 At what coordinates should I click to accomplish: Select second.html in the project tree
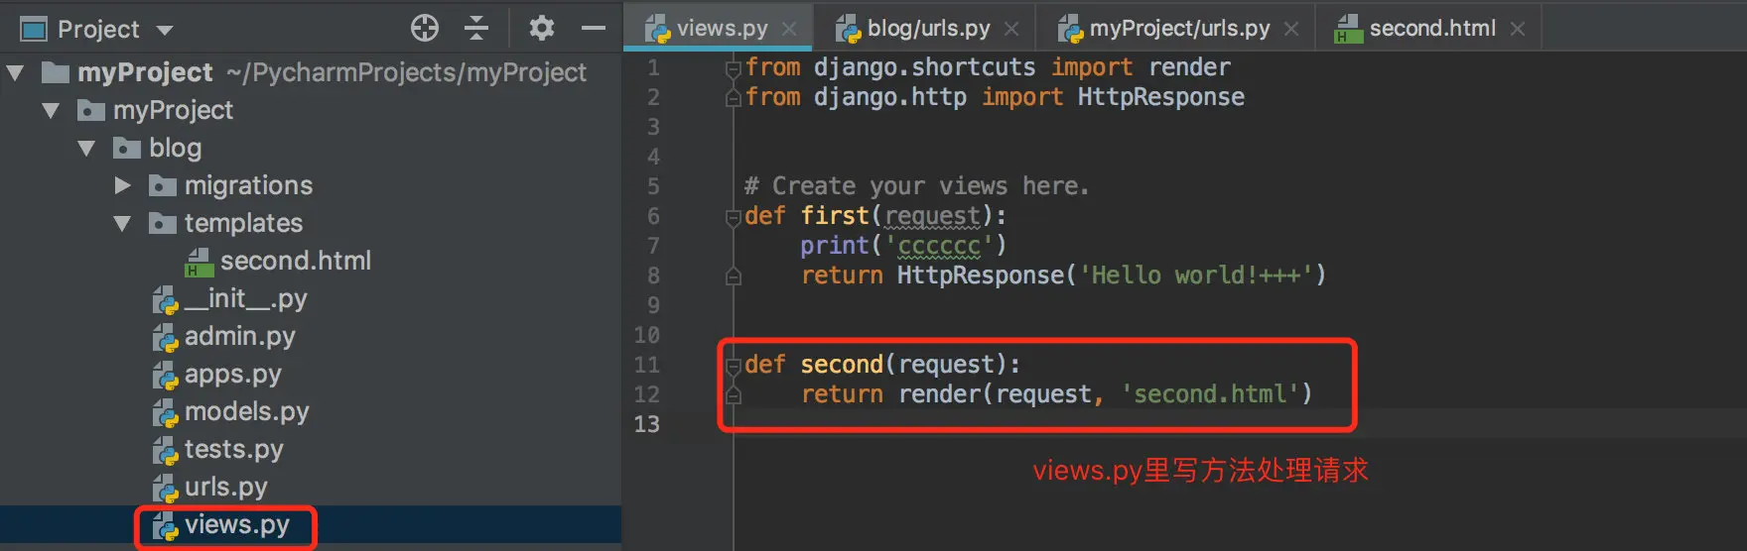pos(296,261)
